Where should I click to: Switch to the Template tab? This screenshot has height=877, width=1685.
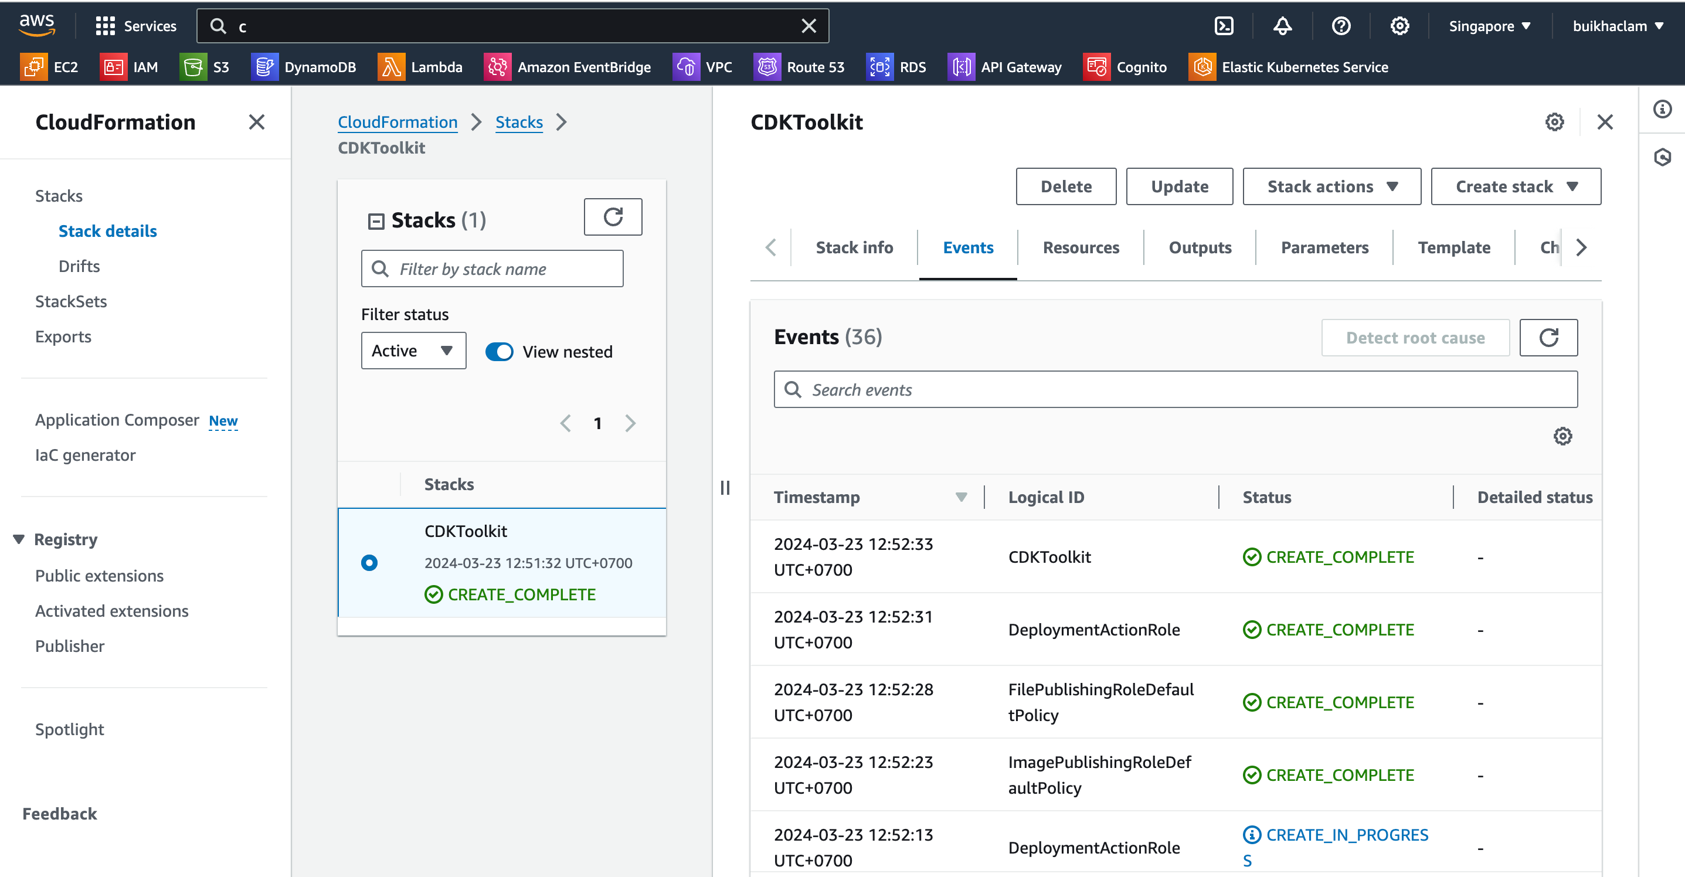(1454, 247)
